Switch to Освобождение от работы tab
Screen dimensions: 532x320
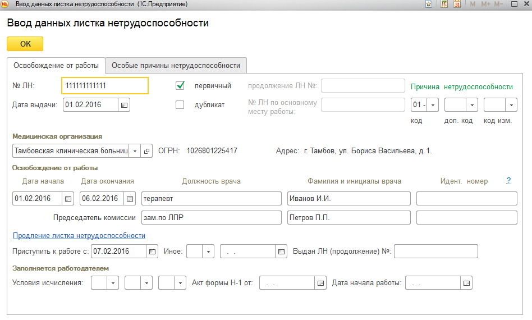pyautogui.click(x=56, y=66)
